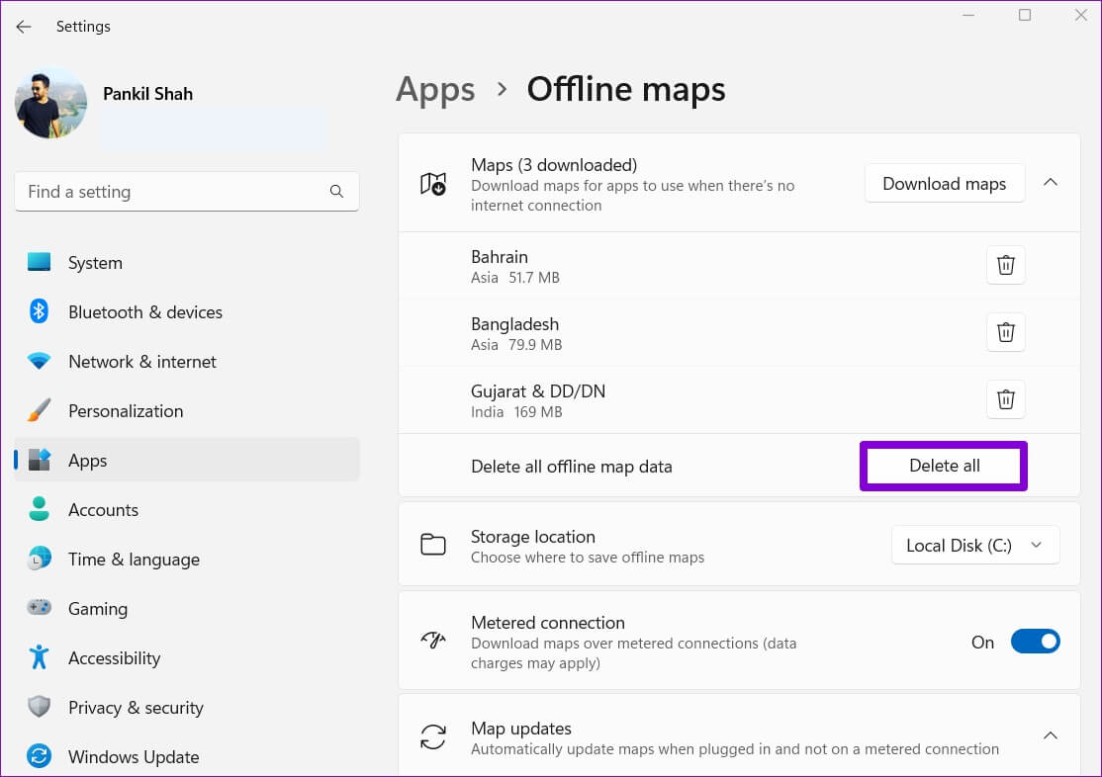Click the back arrow in Settings
The height and width of the screenshot is (777, 1102).
(24, 27)
